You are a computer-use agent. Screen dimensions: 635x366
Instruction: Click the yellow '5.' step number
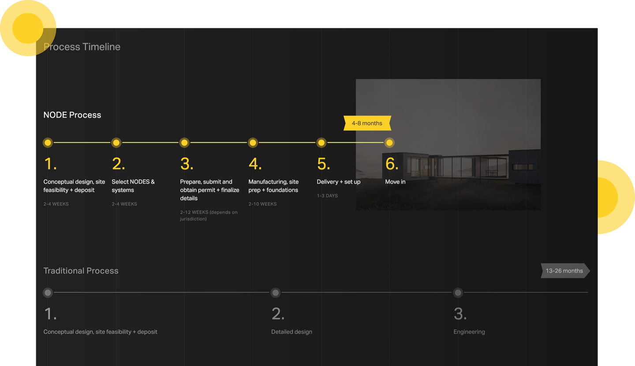tap(324, 164)
